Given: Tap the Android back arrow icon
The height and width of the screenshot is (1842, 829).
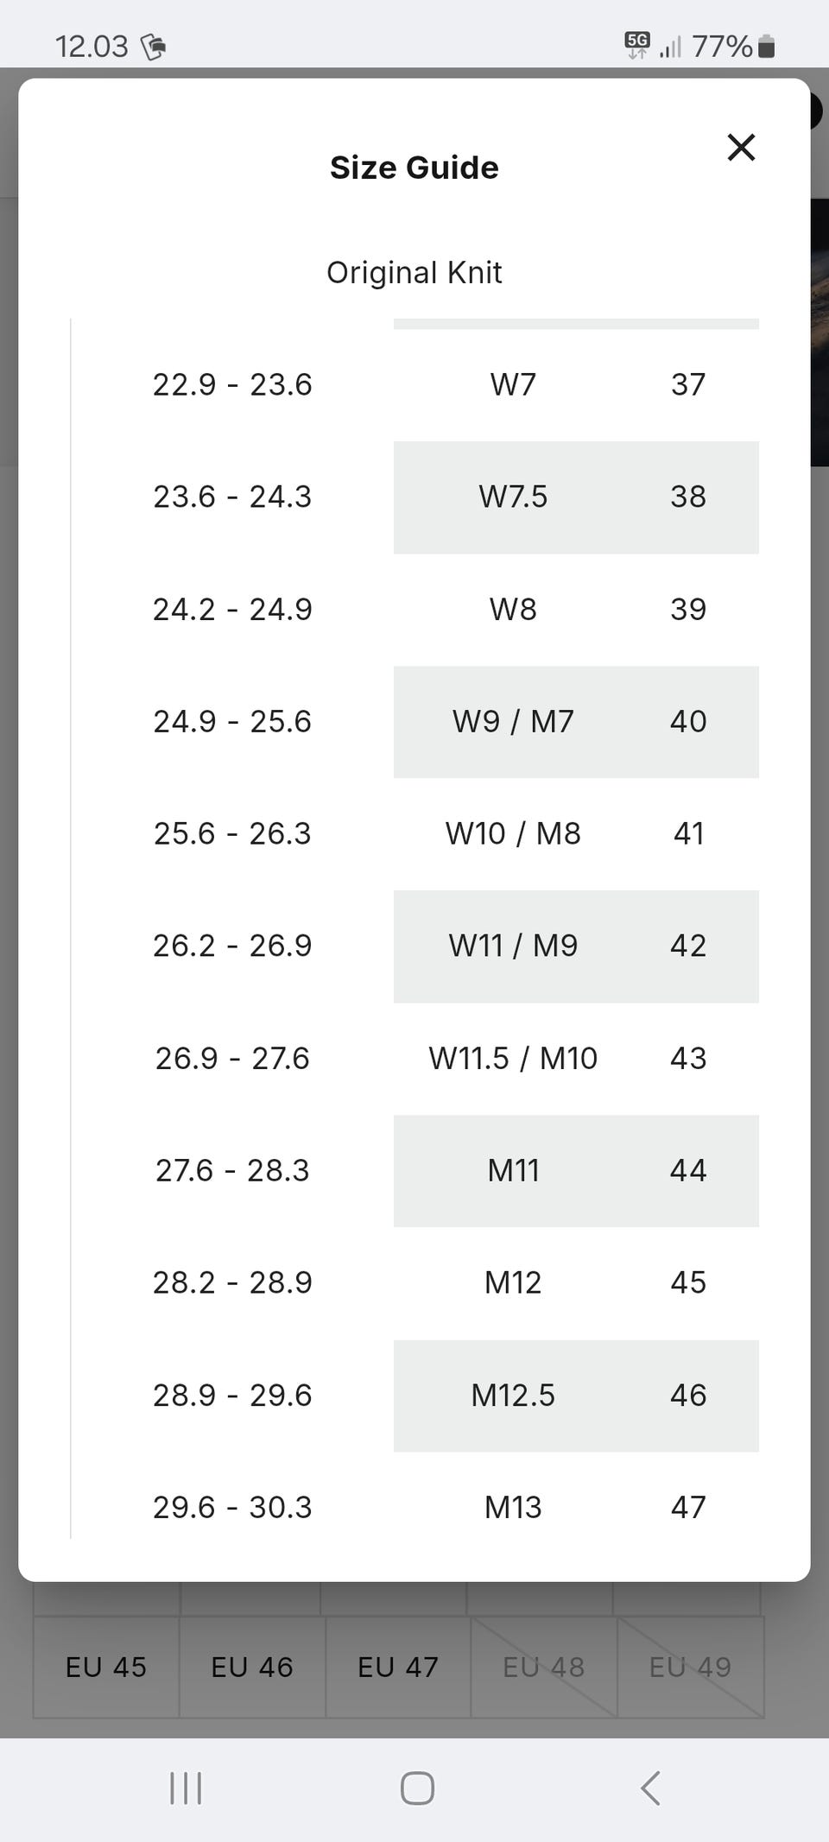Looking at the screenshot, I should coord(650,1788).
